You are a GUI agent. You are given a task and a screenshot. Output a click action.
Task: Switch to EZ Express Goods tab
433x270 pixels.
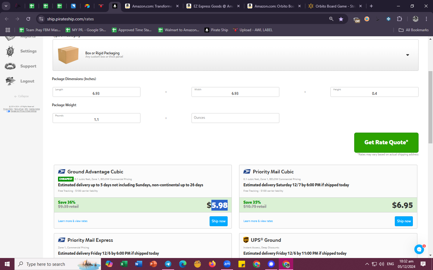(213, 6)
